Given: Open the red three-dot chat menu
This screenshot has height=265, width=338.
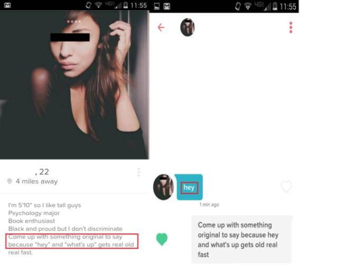Looking at the screenshot, I should pyautogui.click(x=291, y=27).
